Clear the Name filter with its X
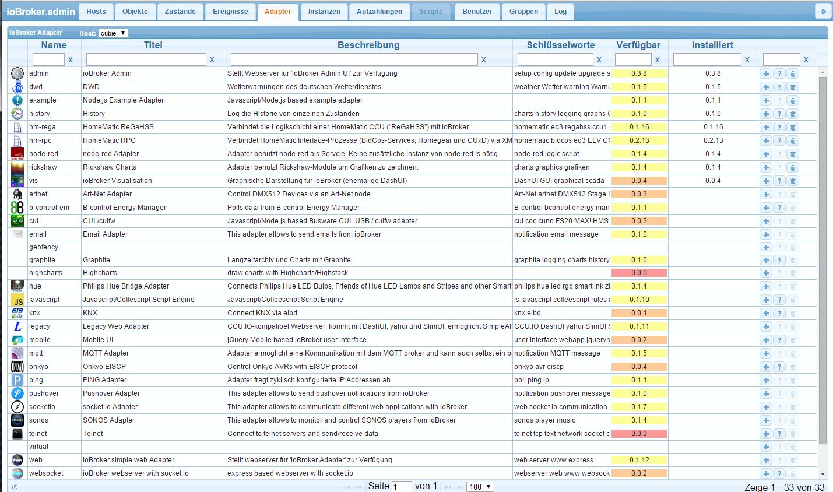The width and height of the screenshot is (833, 492). coord(71,60)
